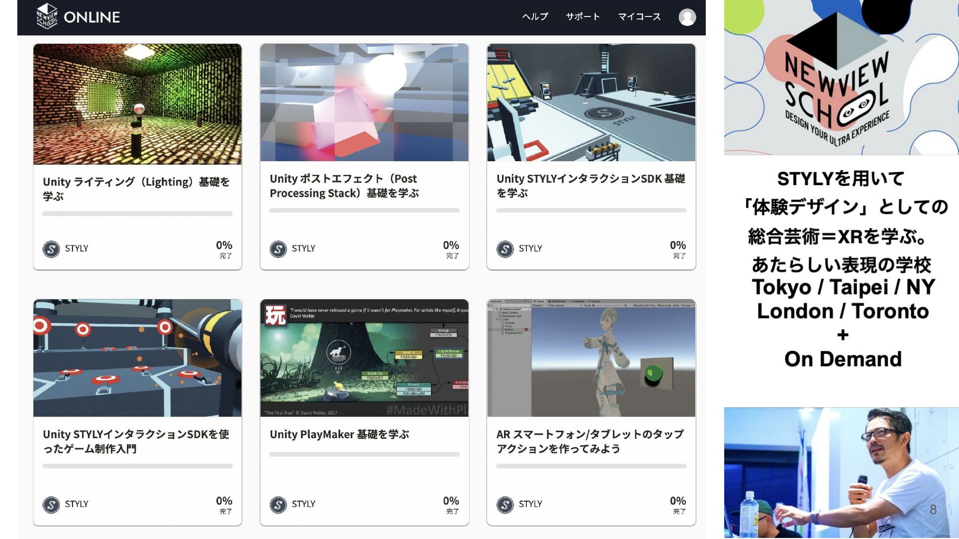Click the NEWVIEW SCHOOL banner image on right
The height and width of the screenshot is (539, 959).
point(842,77)
